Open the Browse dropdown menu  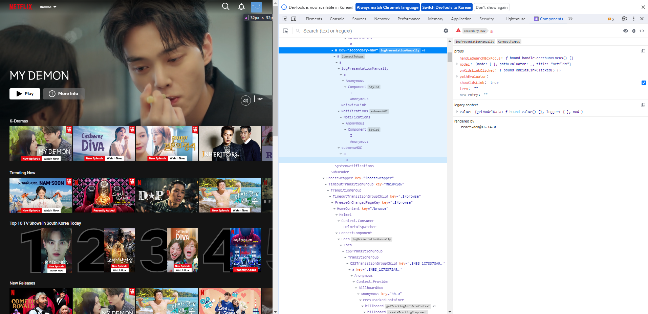[x=48, y=7]
